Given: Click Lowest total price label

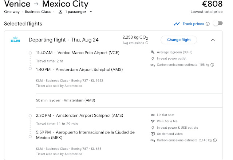Looking at the screenshot, I should tap(206, 12).
